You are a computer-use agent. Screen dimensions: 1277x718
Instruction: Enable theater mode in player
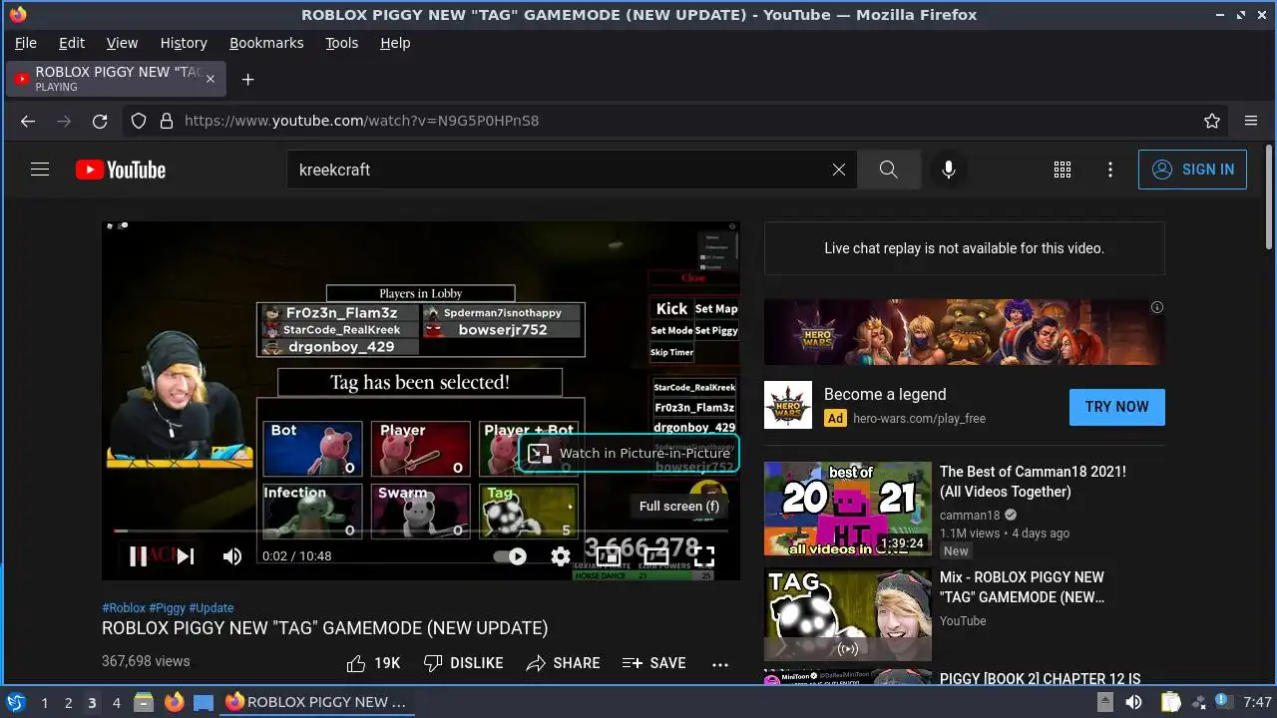656,556
